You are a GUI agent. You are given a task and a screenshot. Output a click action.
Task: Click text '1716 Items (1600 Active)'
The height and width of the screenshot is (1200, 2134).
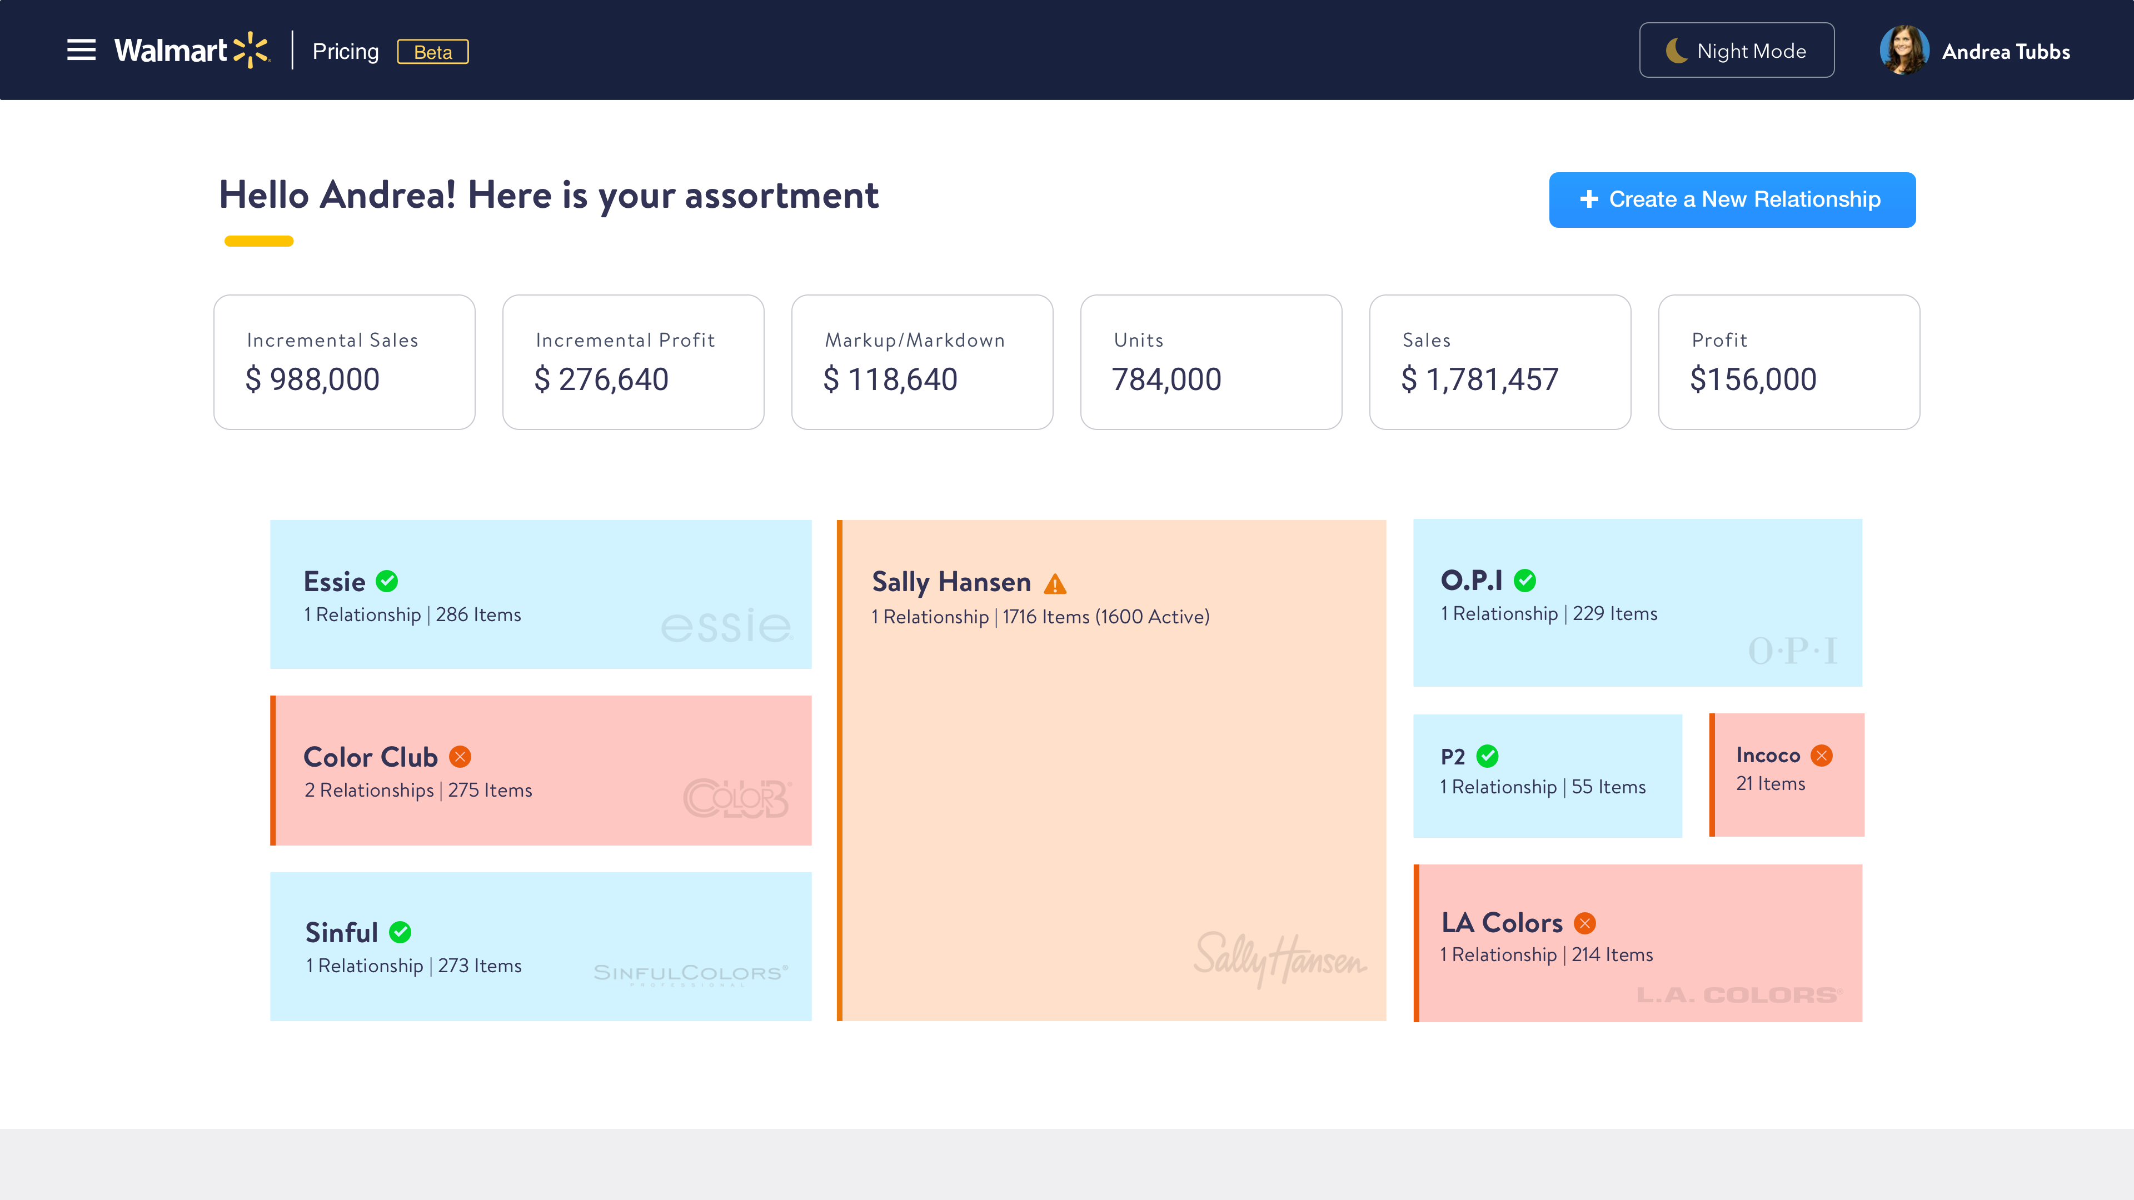pyautogui.click(x=1106, y=617)
